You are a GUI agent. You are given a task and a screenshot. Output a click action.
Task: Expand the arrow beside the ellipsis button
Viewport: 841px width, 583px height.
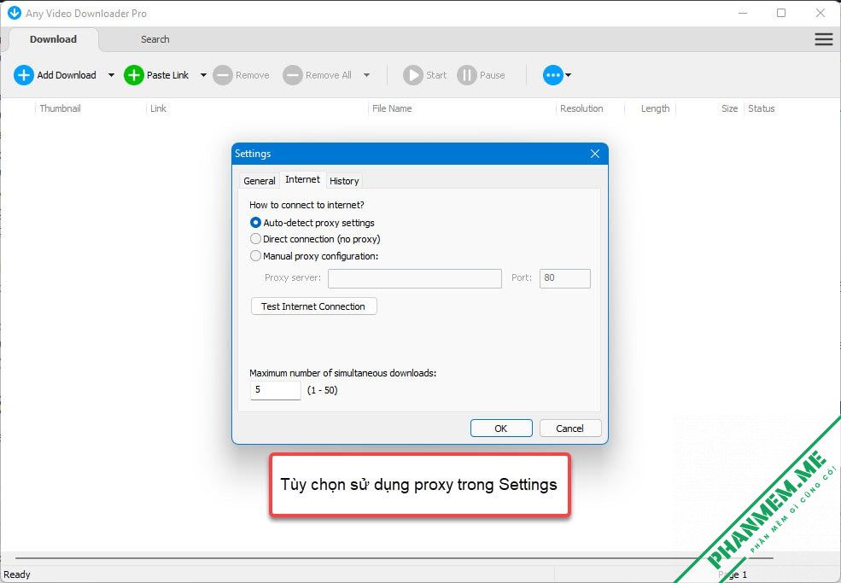click(x=568, y=75)
